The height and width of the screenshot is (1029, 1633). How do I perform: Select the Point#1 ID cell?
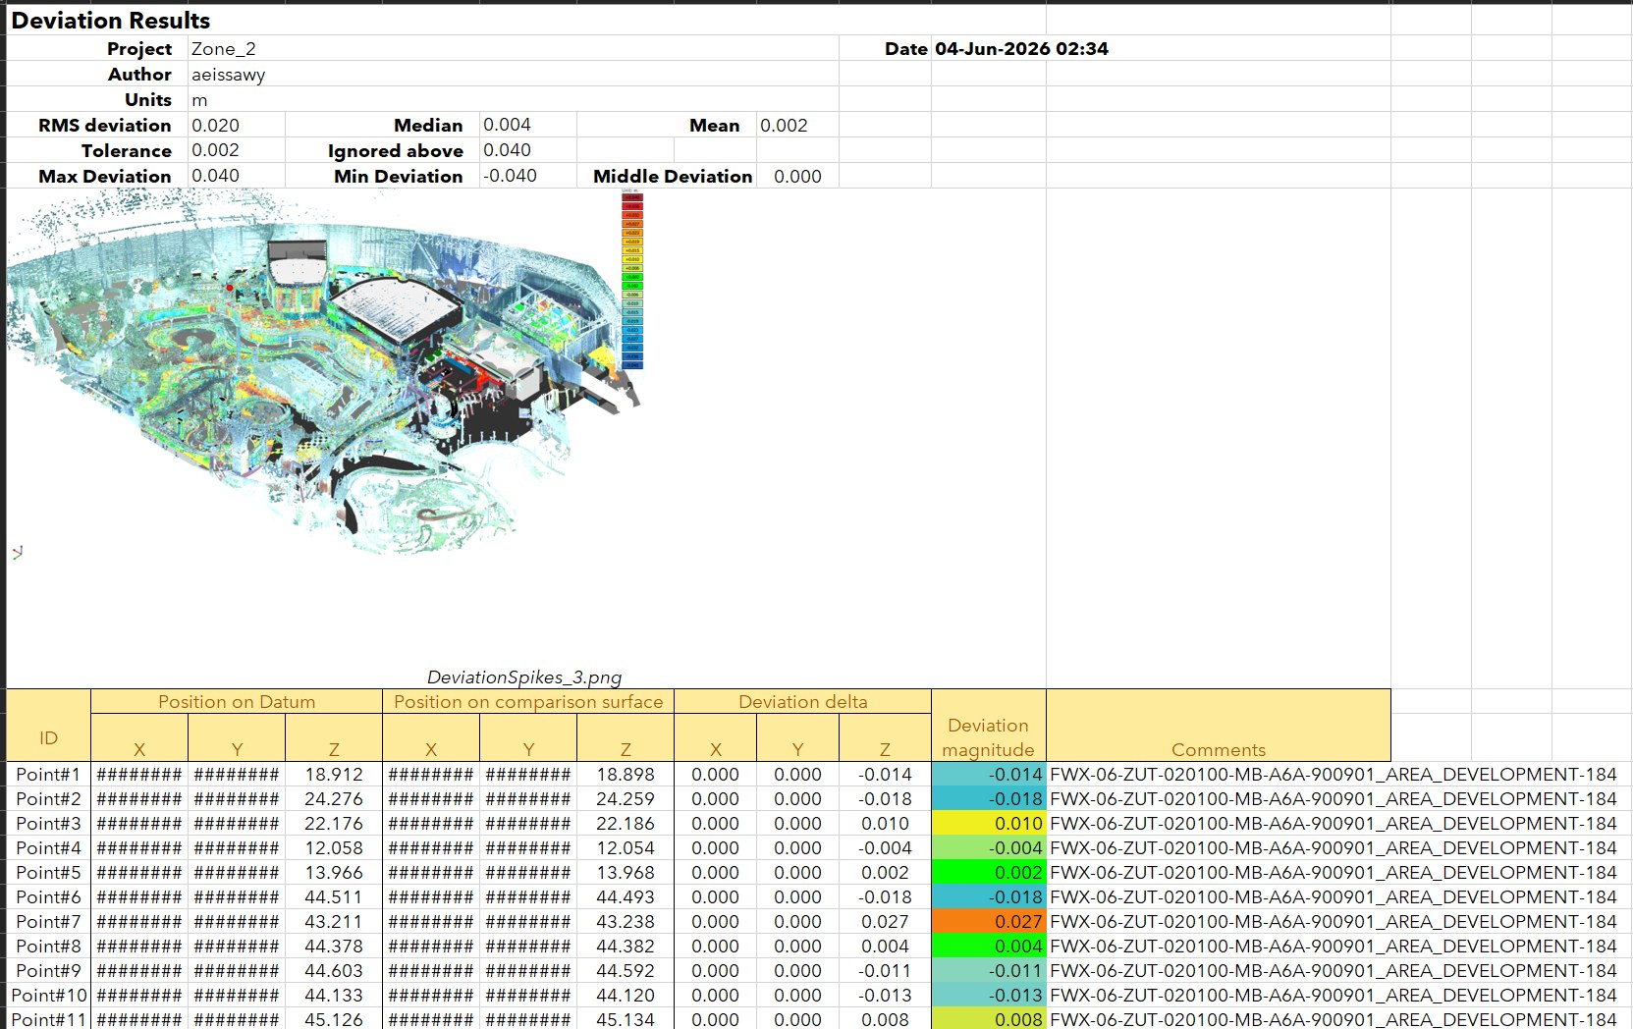(48, 775)
